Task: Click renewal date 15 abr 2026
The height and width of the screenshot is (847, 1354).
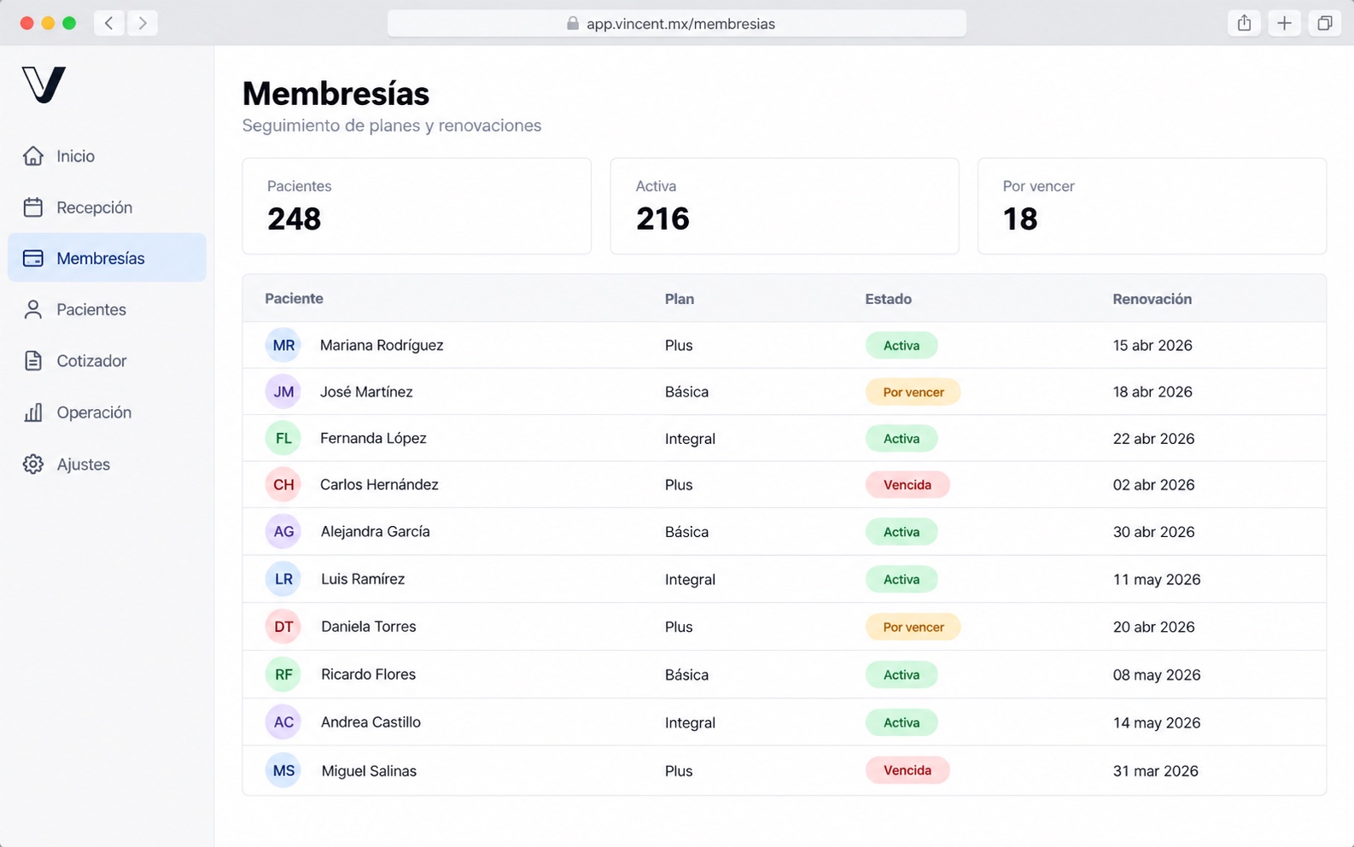Action: point(1153,345)
